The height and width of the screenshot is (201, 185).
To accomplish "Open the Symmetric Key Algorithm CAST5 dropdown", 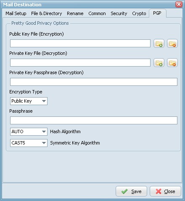I will [29, 143].
